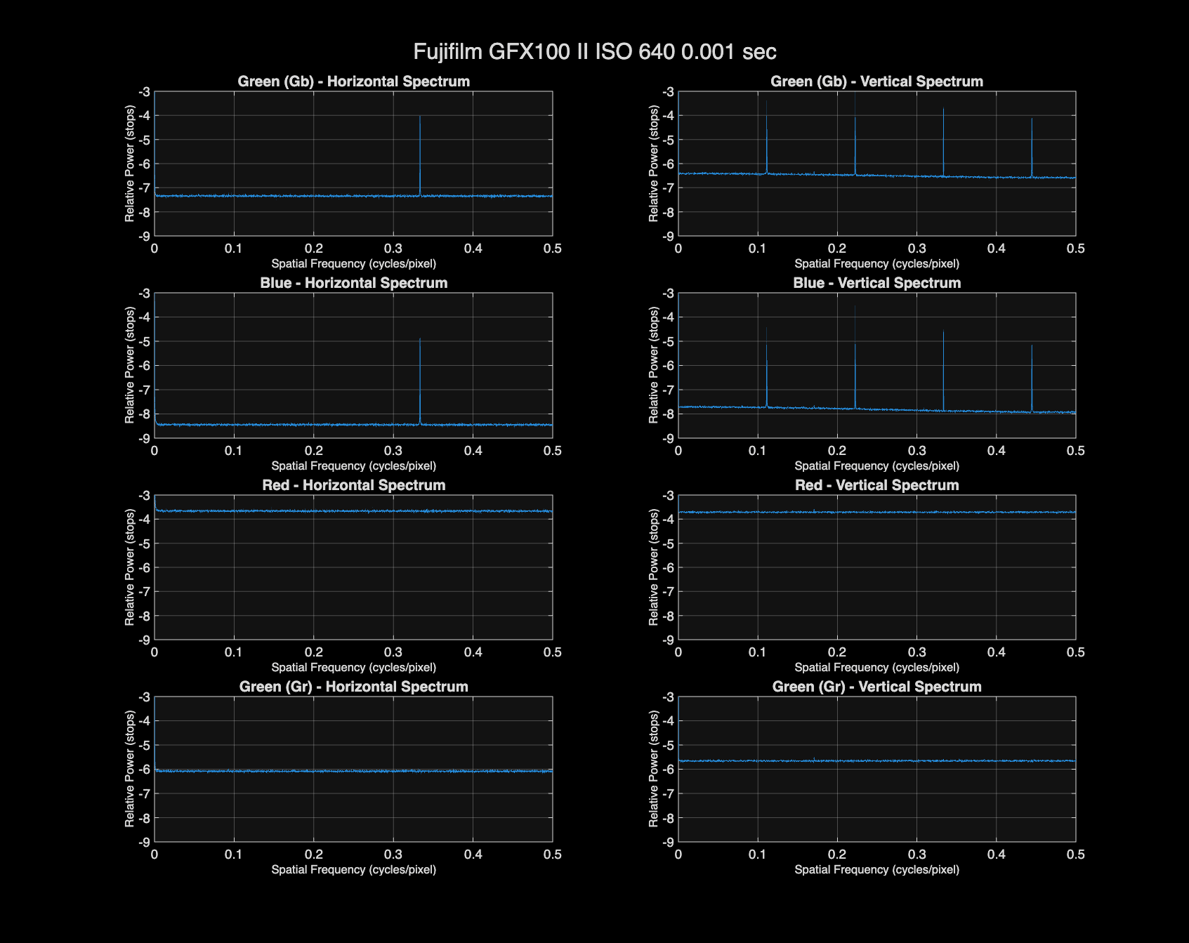Image resolution: width=1189 pixels, height=943 pixels.
Task: Select the 'Green (Gb) - Vertical Spectrum' subplot title
Action: pos(876,81)
